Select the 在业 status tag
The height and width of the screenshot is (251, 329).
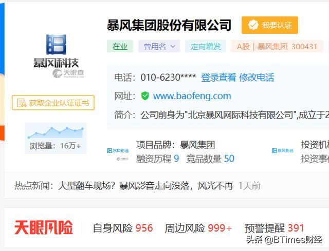pyautogui.click(x=120, y=46)
